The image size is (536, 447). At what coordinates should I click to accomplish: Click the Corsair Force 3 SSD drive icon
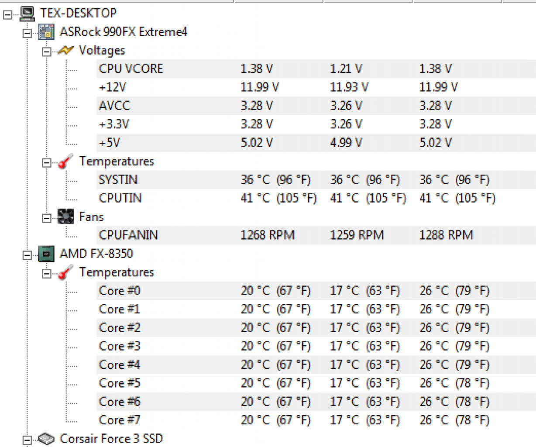[46, 439]
